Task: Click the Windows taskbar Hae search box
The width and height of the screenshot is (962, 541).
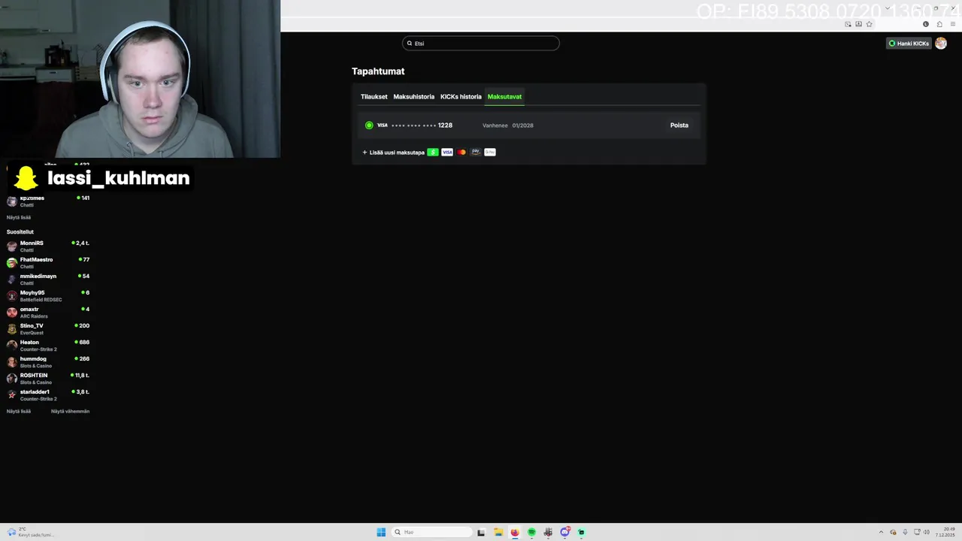Action: 431,532
